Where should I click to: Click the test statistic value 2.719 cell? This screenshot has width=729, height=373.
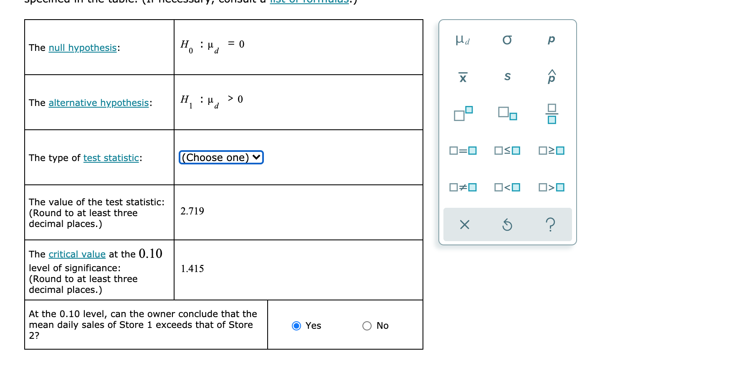(192, 211)
